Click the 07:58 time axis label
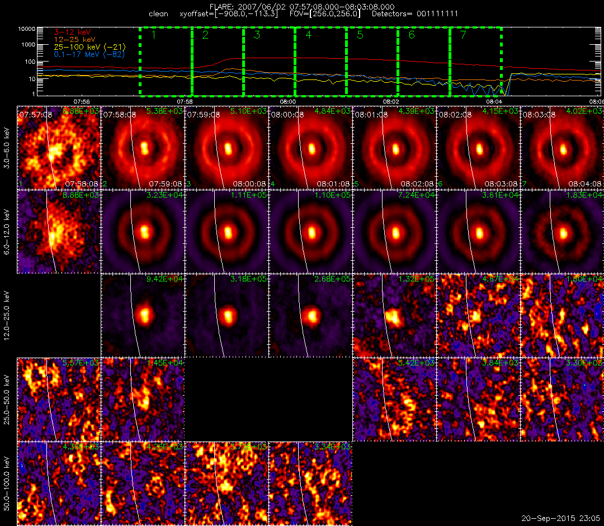 pyautogui.click(x=185, y=102)
